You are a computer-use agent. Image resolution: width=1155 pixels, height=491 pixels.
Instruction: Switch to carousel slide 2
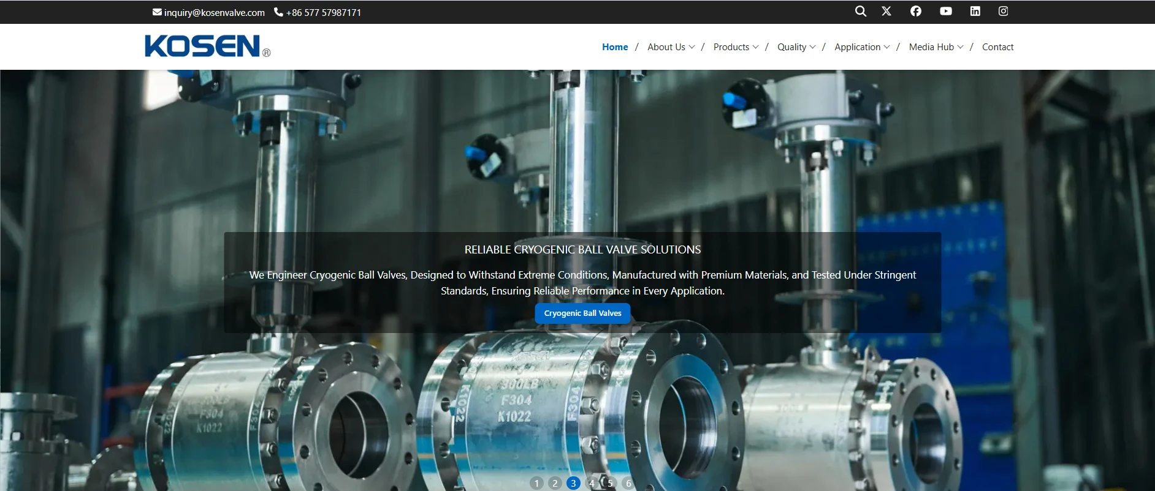coord(555,483)
